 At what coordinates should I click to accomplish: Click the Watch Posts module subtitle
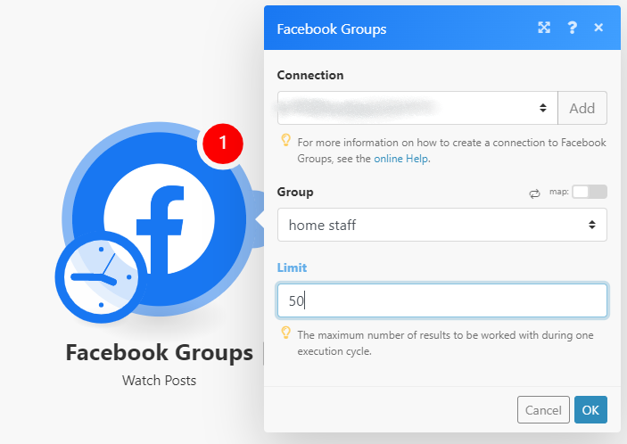(159, 381)
